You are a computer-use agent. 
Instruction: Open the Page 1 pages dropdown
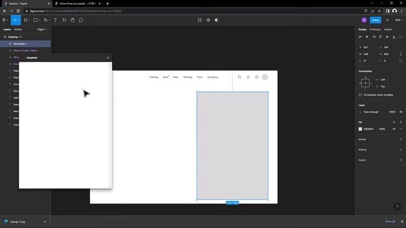[x=42, y=30]
